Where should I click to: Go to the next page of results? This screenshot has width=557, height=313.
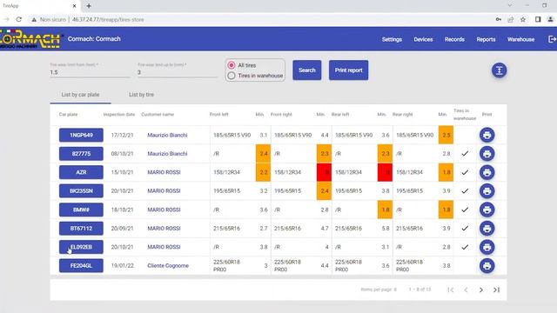[481, 290]
